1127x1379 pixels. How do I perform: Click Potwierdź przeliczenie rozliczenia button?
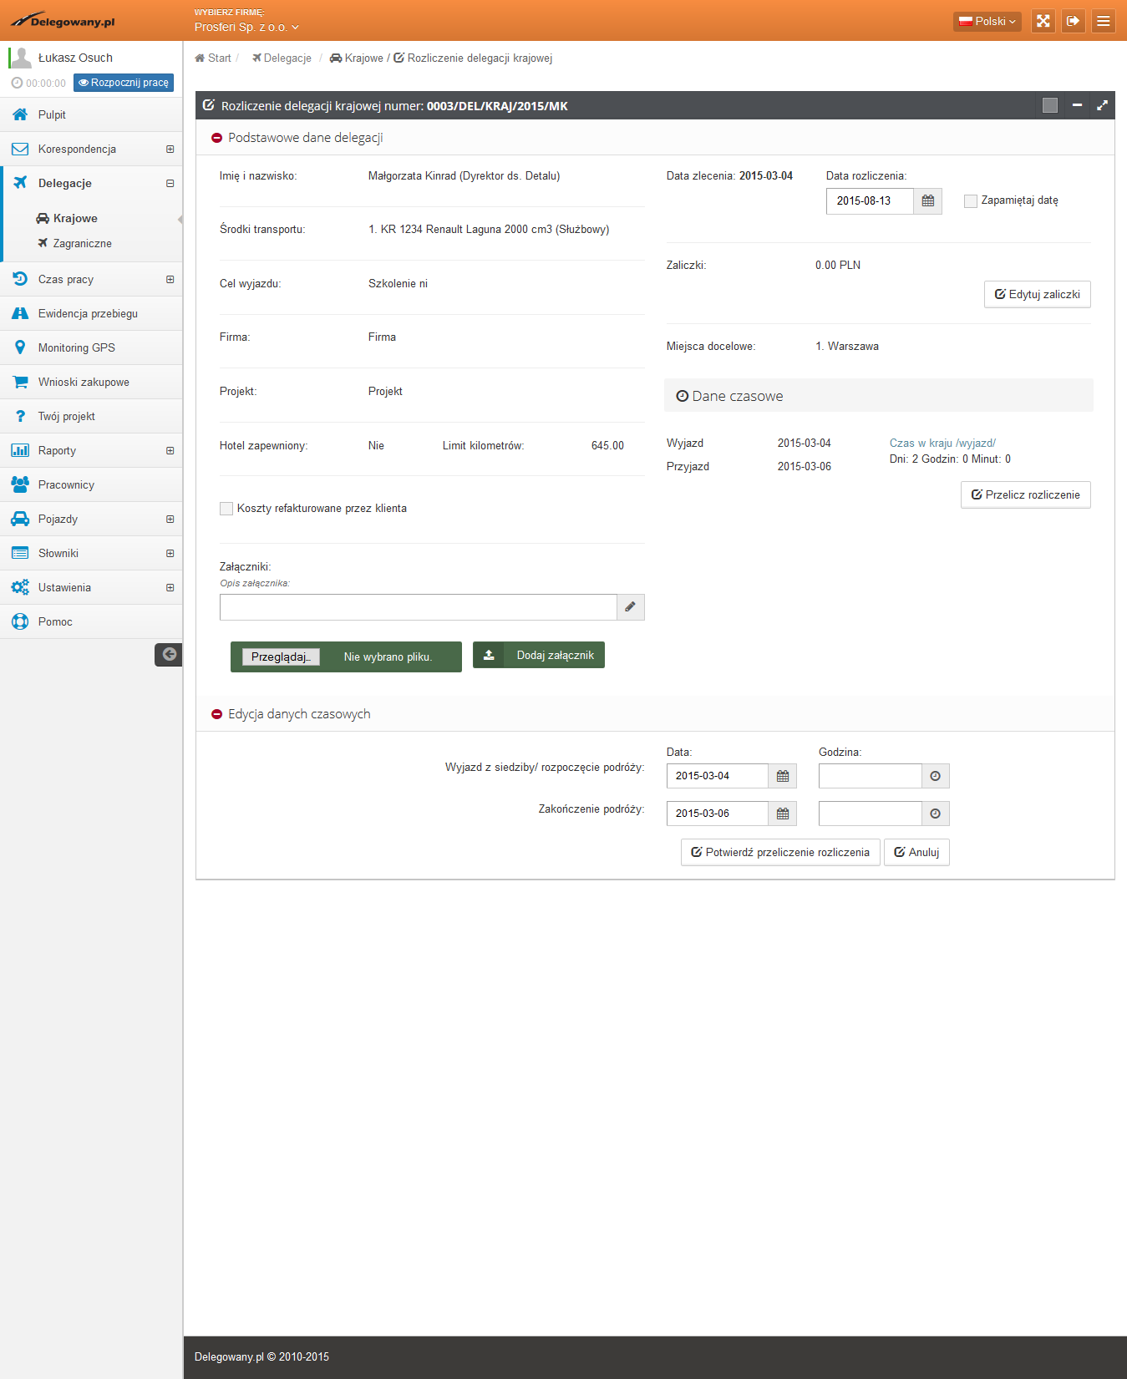tap(779, 853)
